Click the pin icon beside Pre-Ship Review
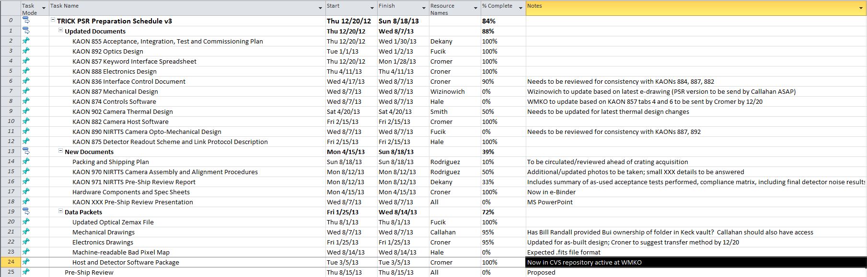This screenshot has width=867, height=277. 26,272
